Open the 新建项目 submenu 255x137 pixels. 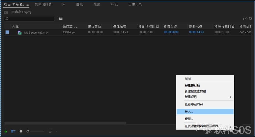coord(205,97)
